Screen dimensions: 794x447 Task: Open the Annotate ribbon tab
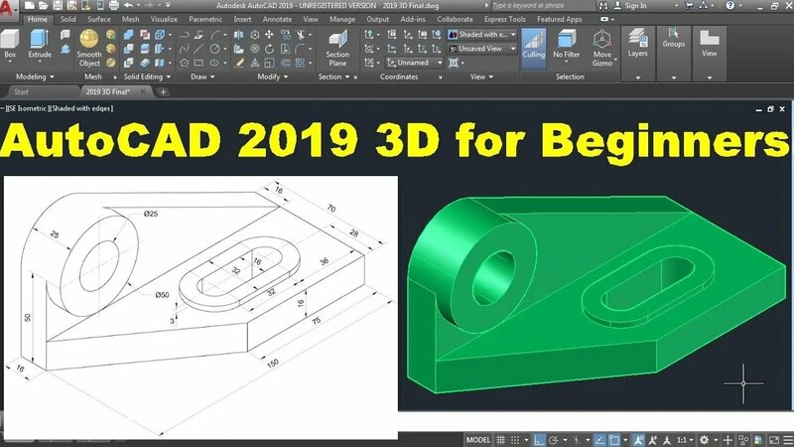point(277,19)
